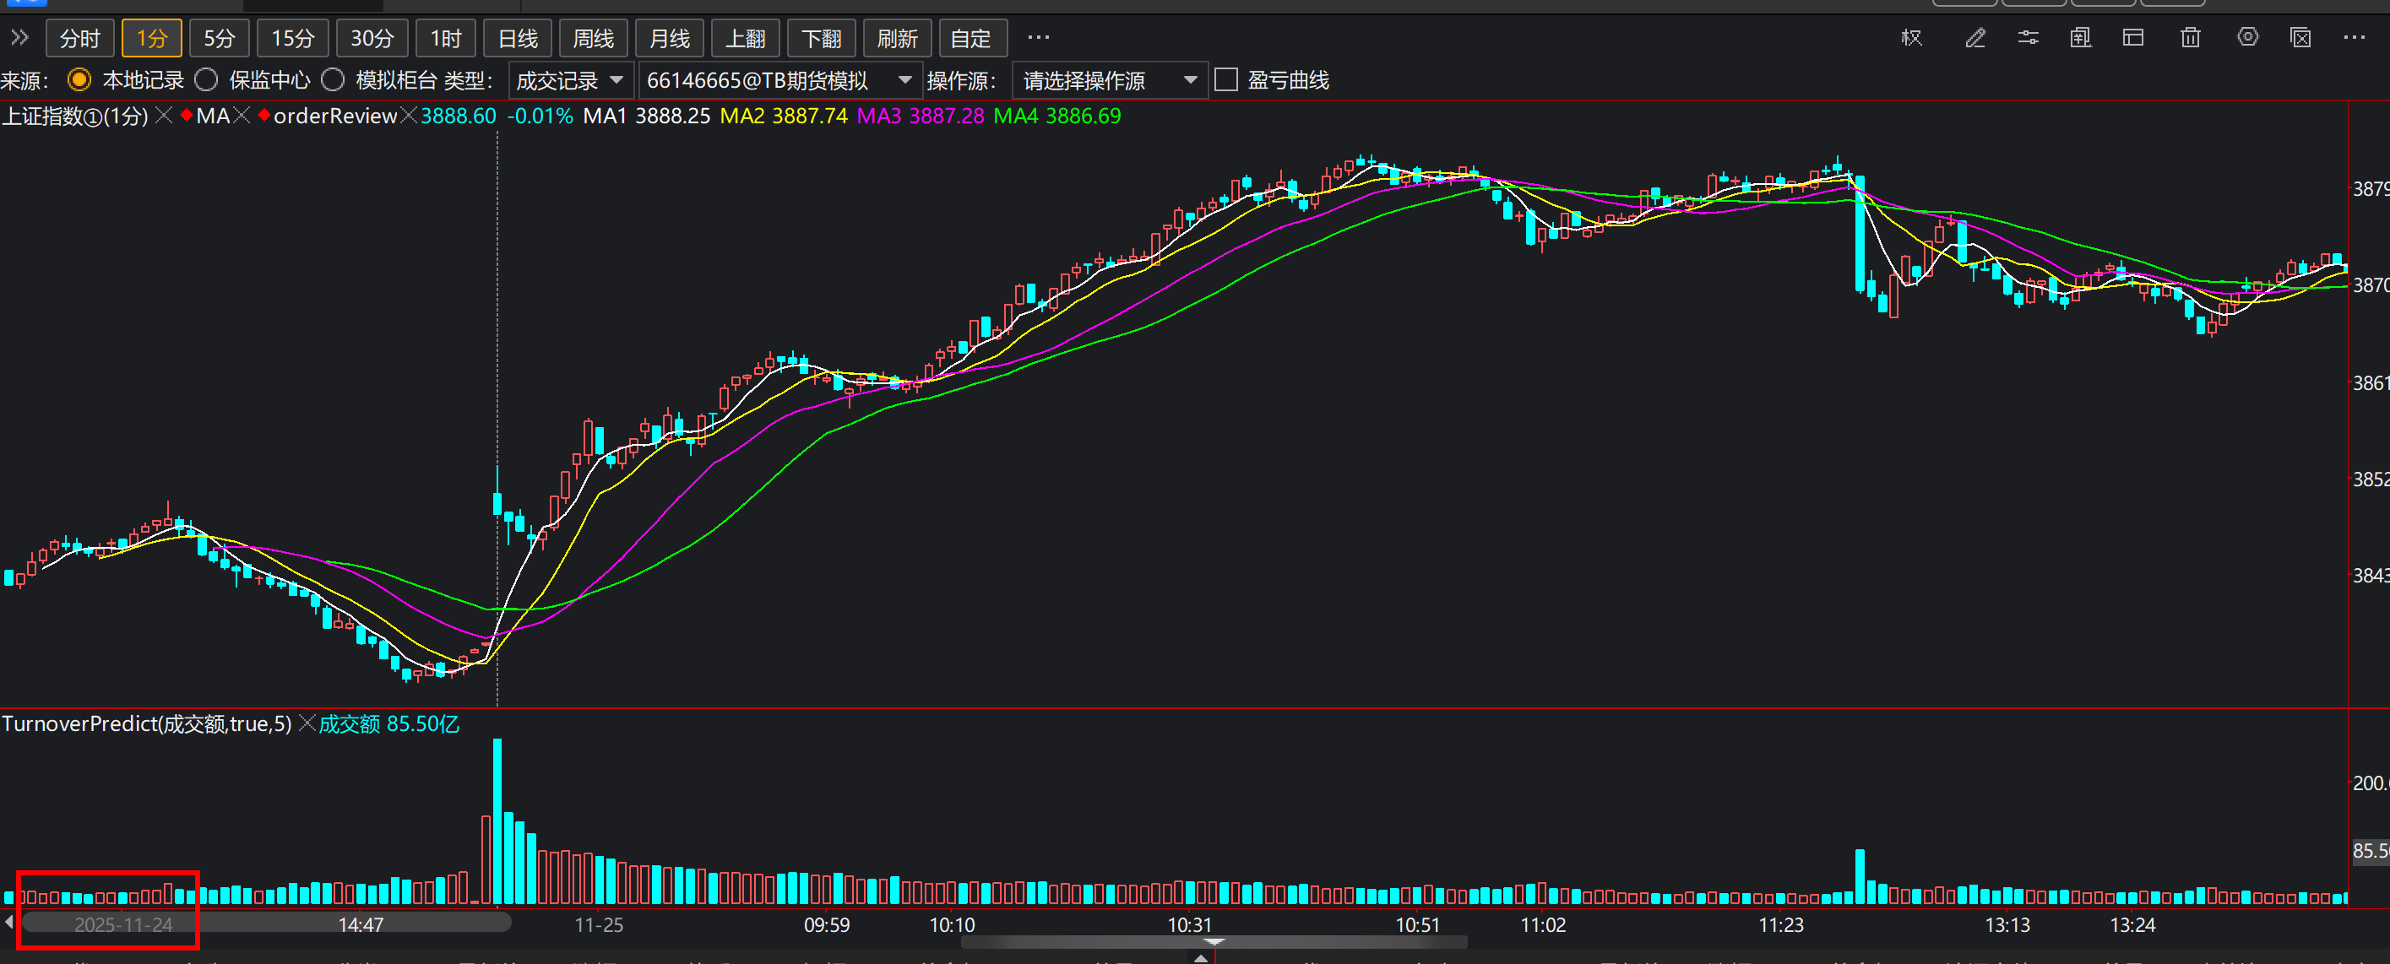Open the 成交记录 type dropdown

tap(571, 81)
